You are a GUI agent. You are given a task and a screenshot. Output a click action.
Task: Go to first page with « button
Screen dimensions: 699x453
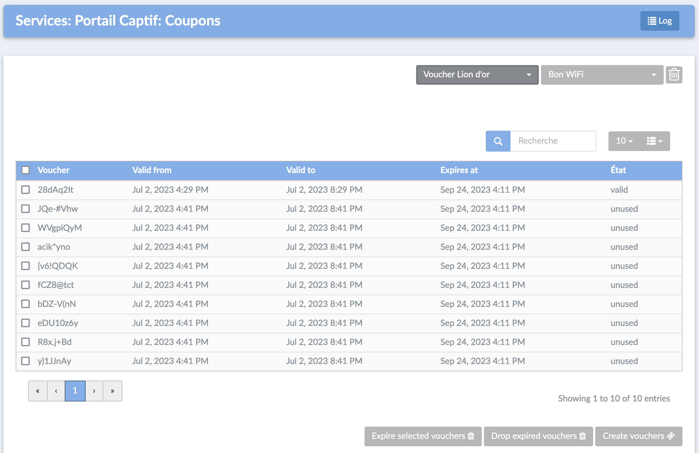tap(38, 391)
